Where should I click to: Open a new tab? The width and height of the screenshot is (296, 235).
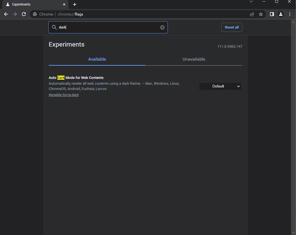tap(75, 4)
